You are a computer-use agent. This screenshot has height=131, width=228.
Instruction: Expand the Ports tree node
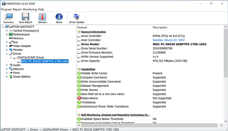coord(7,73)
